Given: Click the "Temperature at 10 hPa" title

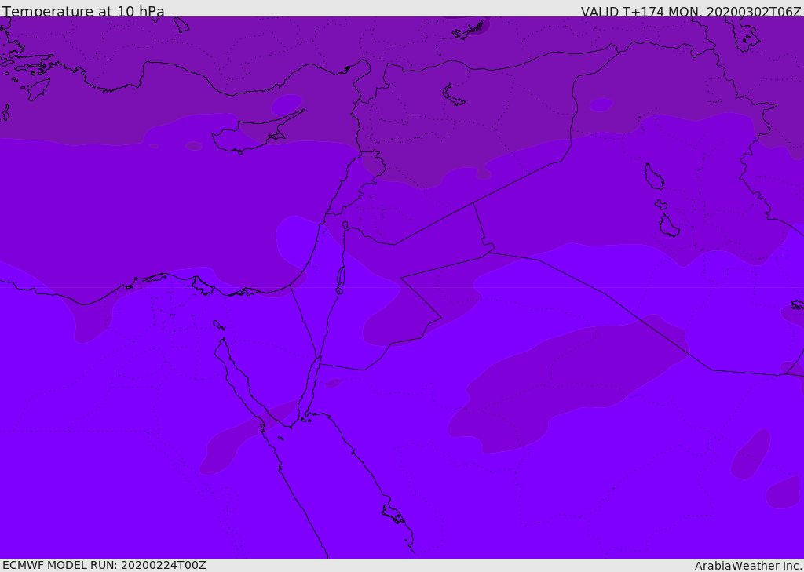Looking at the screenshot, I should tap(83, 12).
